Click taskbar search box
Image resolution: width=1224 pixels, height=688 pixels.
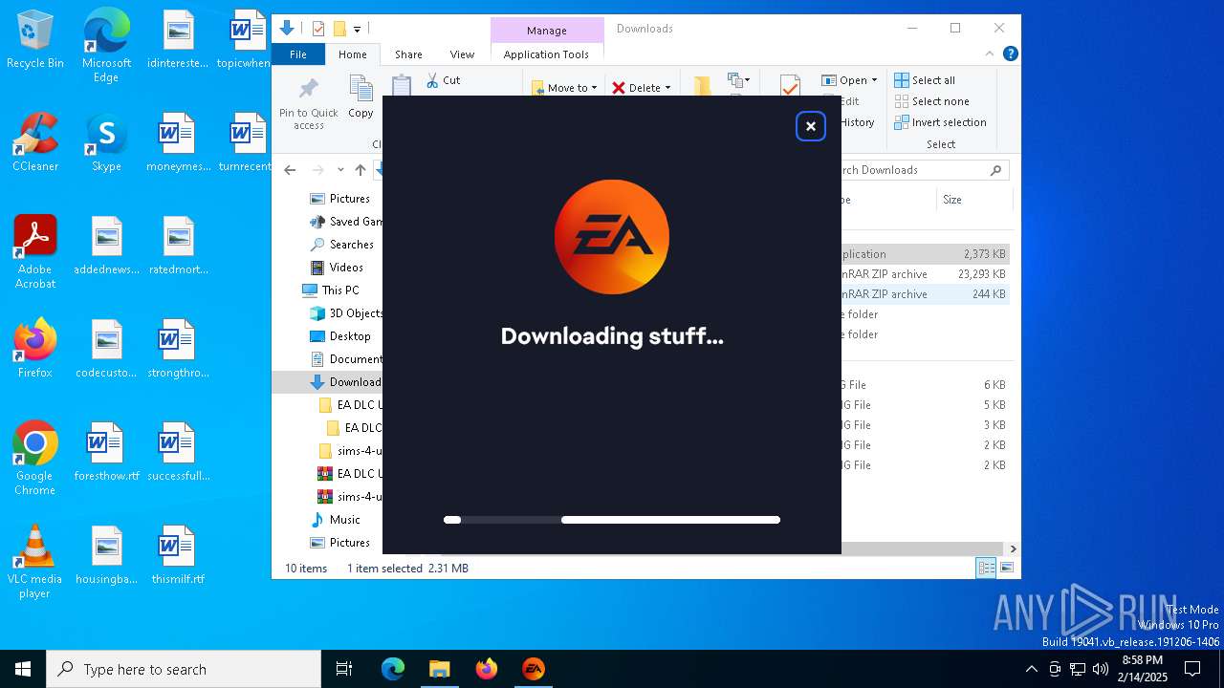click(x=184, y=669)
